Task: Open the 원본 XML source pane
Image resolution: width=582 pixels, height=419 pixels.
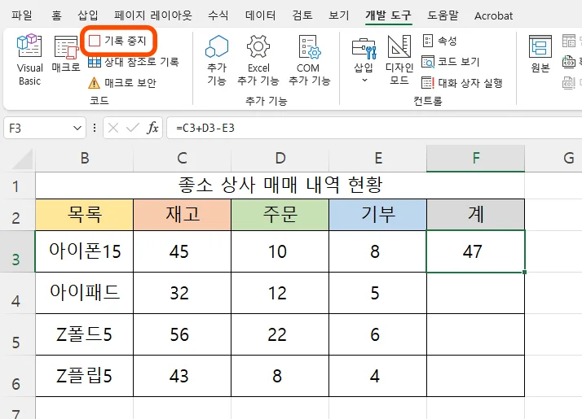Action: [x=540, y=54]
